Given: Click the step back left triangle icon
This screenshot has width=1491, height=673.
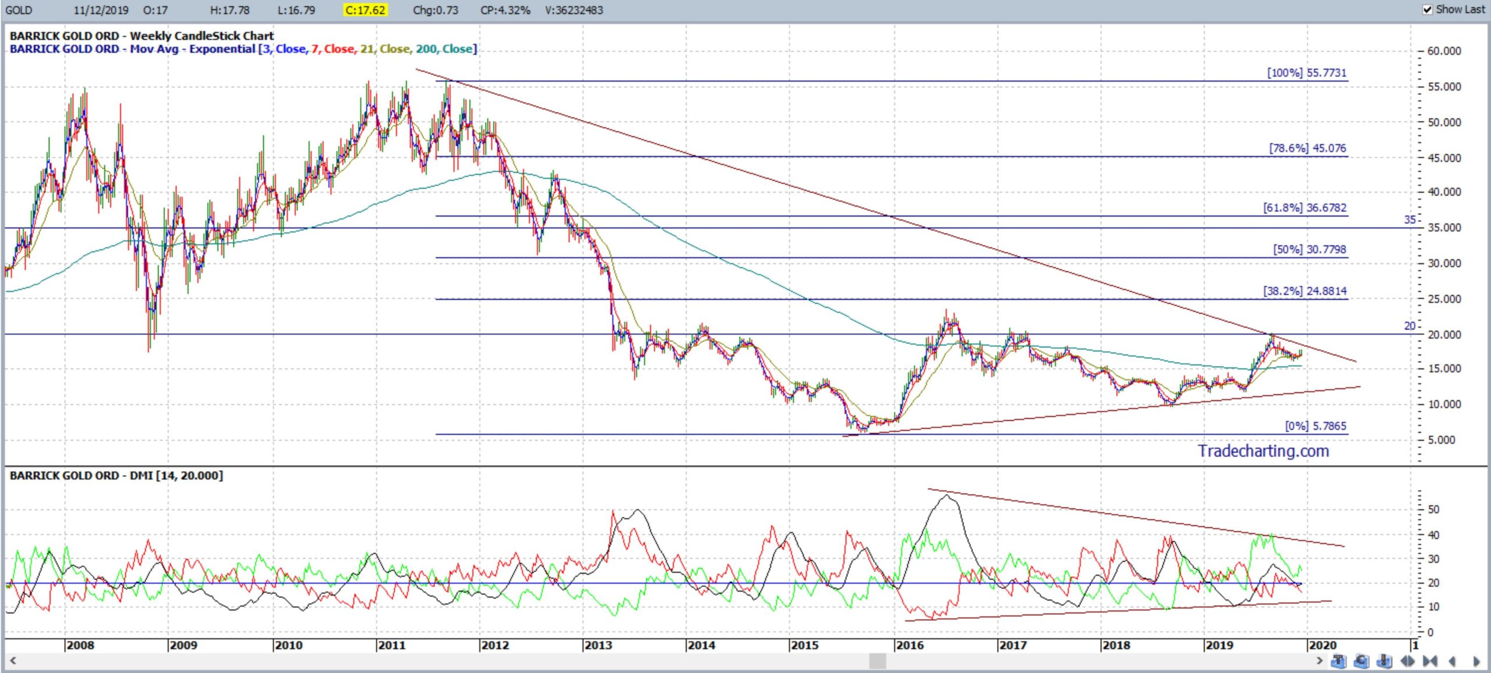Looking at the screenshot, I should [x=1452, y=661].
